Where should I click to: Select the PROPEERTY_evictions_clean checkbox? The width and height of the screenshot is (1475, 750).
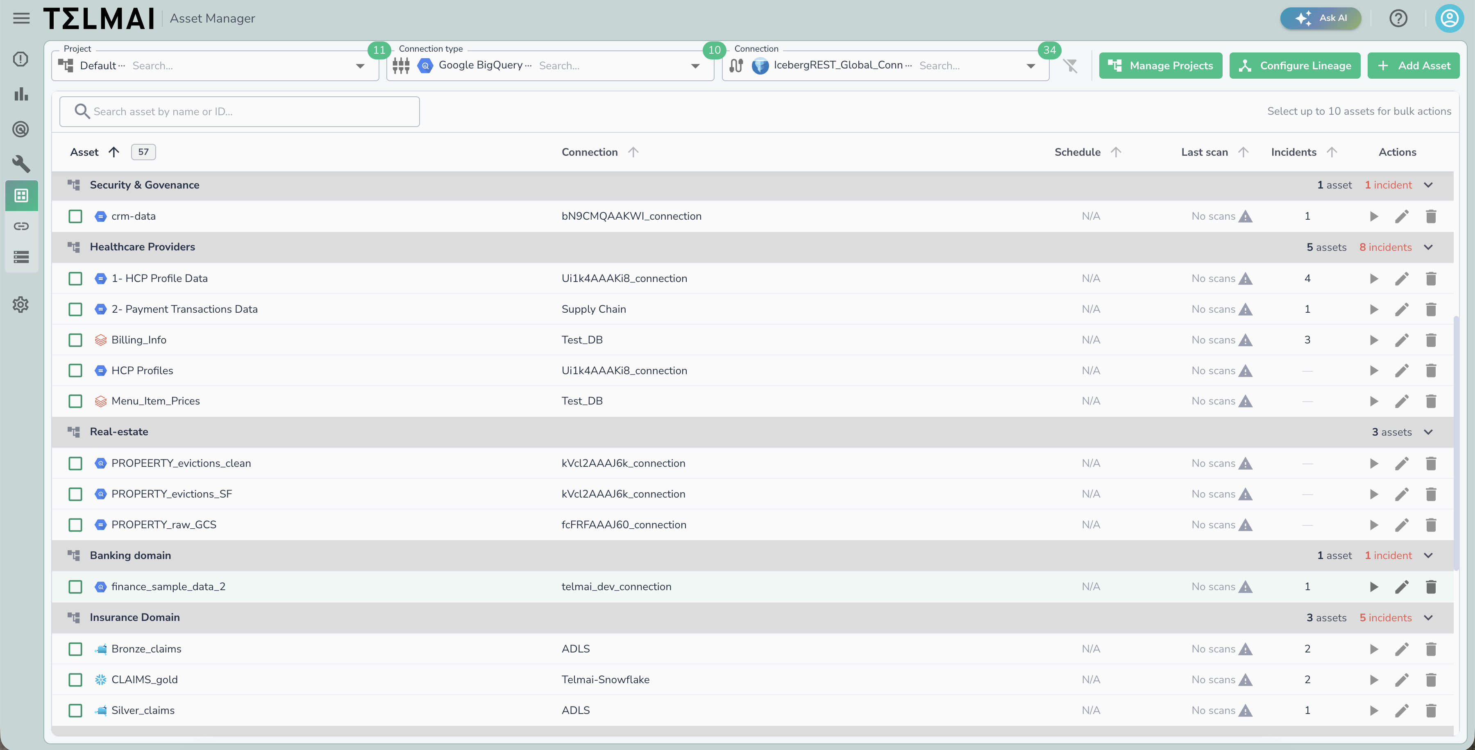pyautogui.click(x=75, y=464)
